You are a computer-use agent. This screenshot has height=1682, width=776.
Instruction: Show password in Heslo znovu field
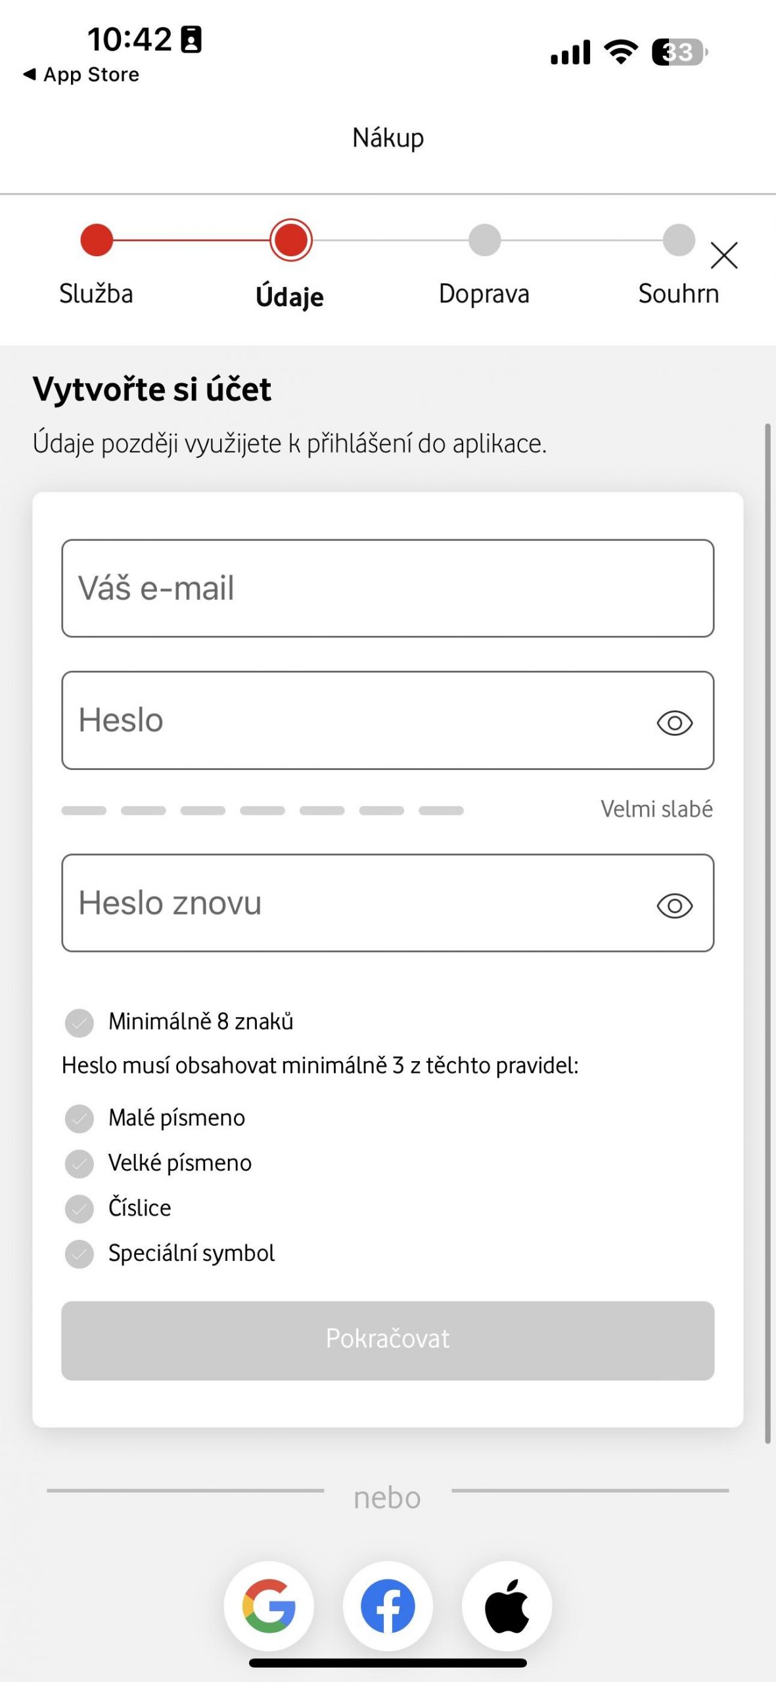(675, 906)
